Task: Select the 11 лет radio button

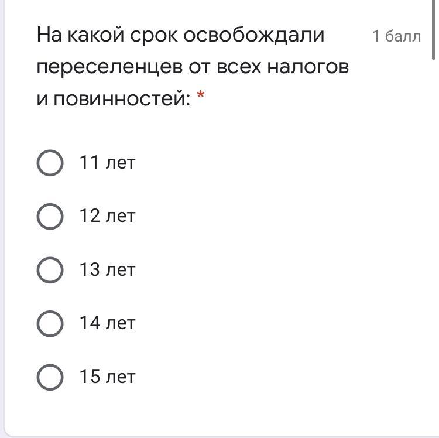Action: coord(50,163)
